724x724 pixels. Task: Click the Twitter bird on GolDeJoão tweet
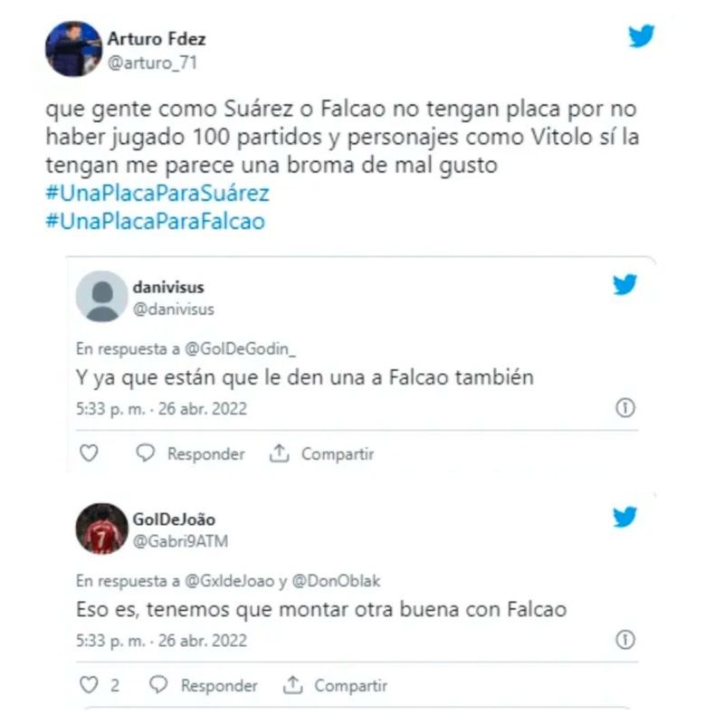pos(624,517)
